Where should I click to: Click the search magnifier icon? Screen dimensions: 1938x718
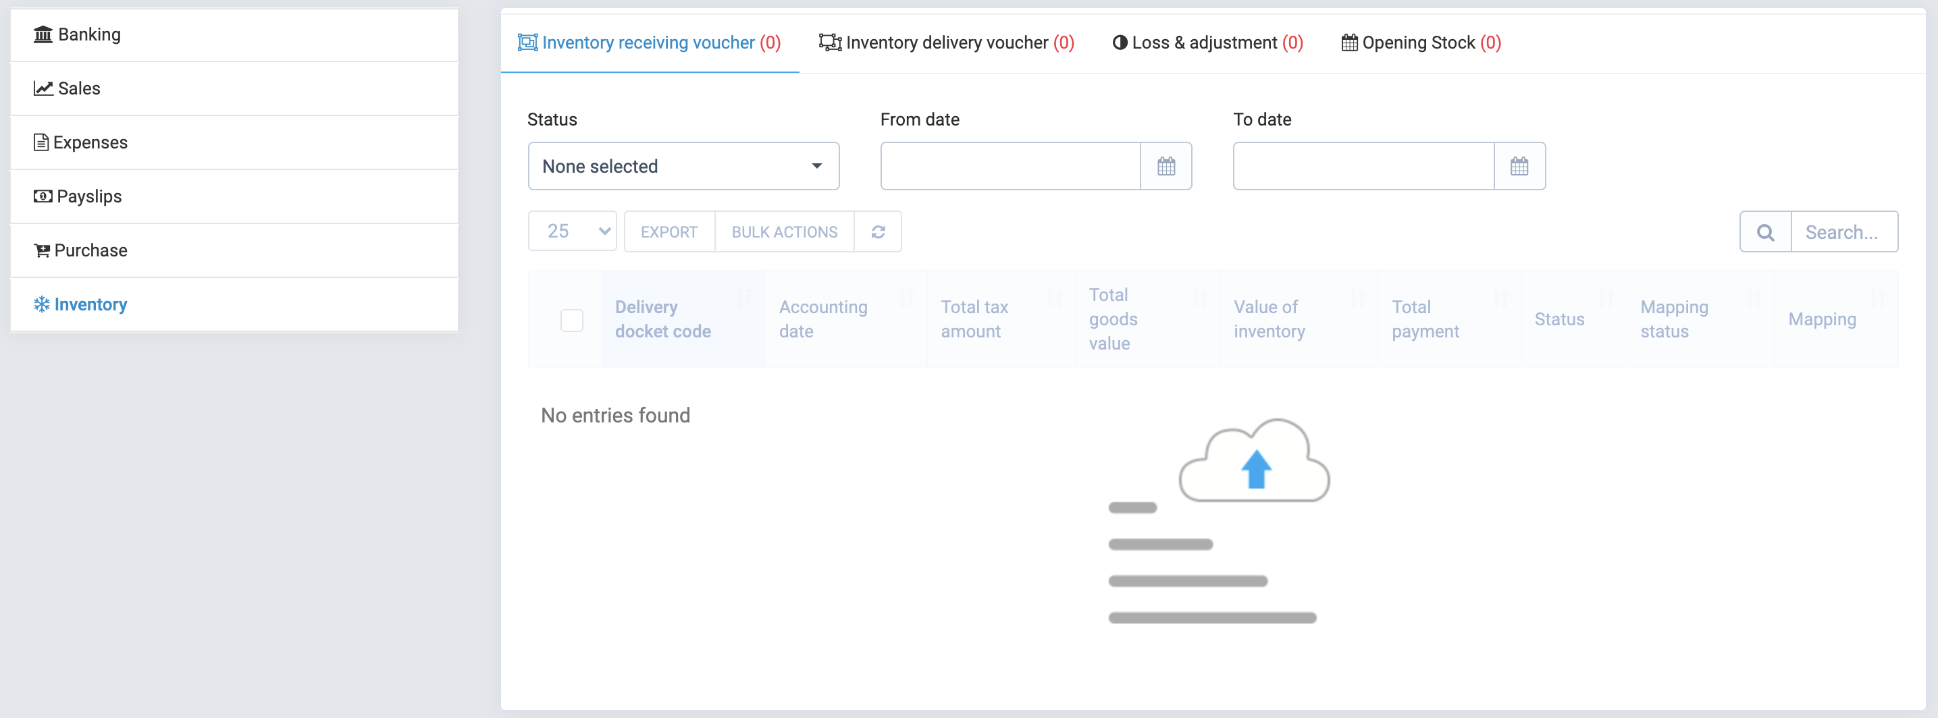point(1765,231)
